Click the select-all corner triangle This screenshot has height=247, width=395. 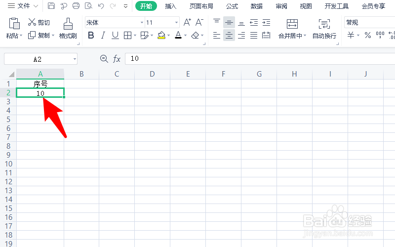(11, 74)
